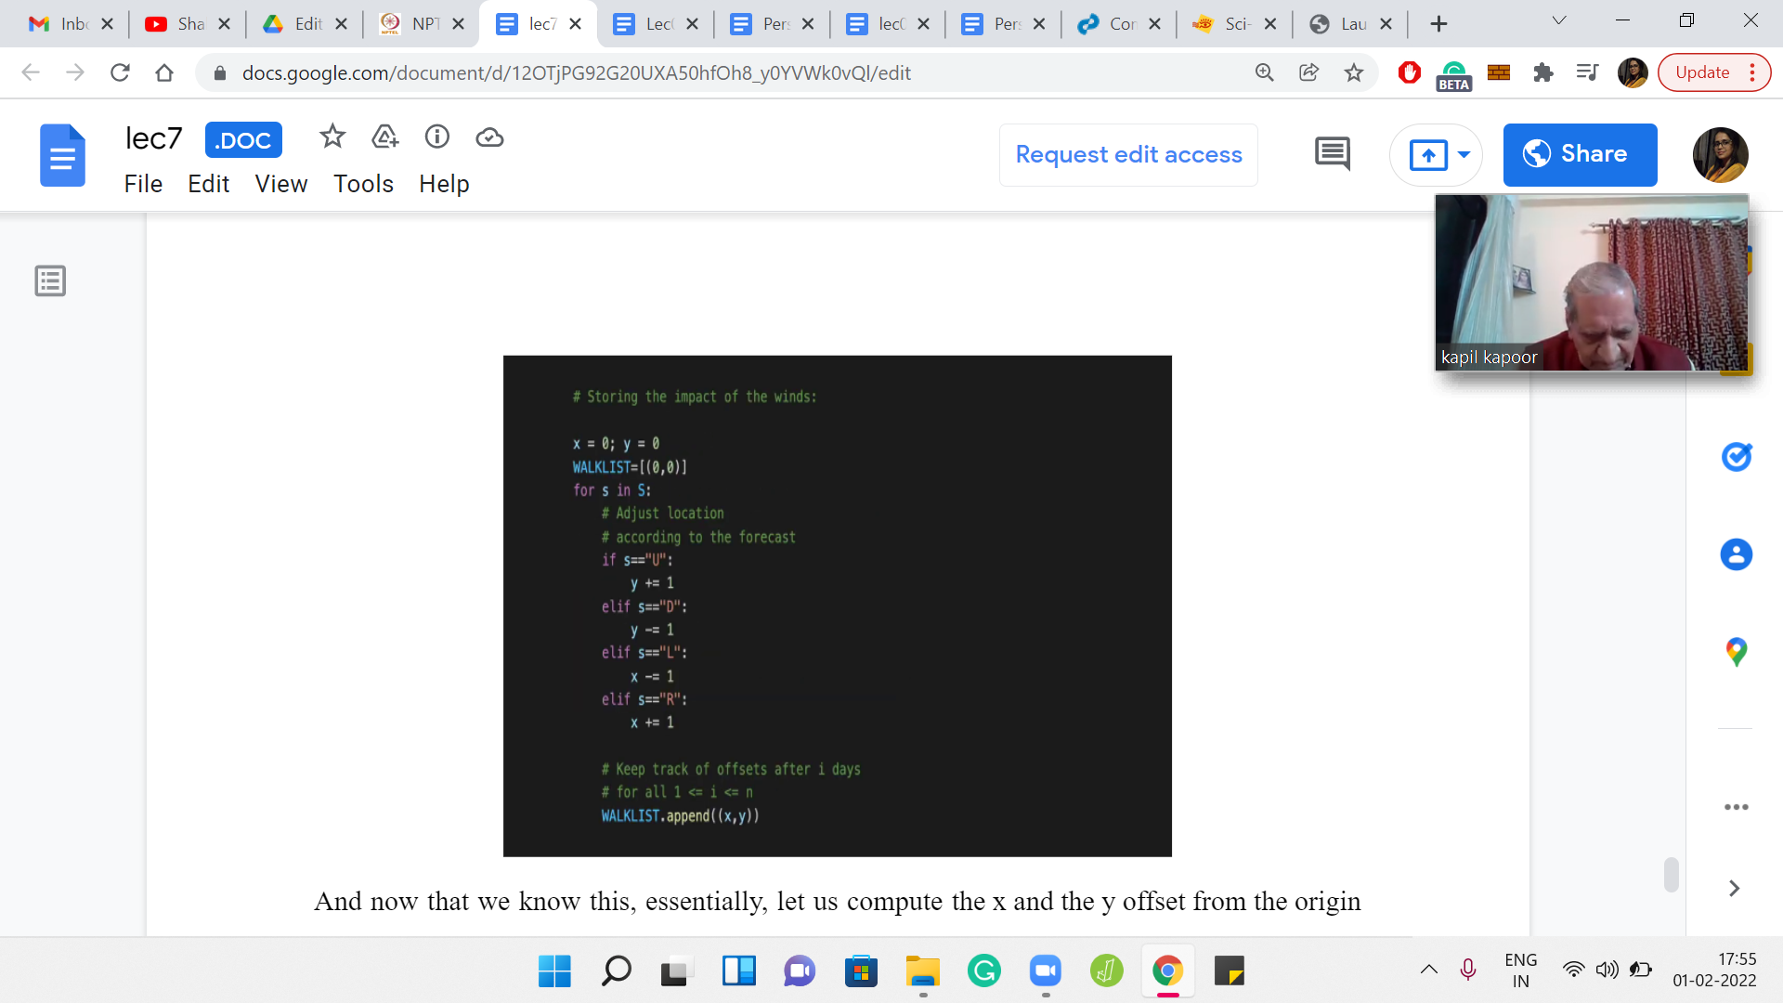The image size is (1783, 1003).
Task: Click the Share button
Action: click(x=1580, y=154)
